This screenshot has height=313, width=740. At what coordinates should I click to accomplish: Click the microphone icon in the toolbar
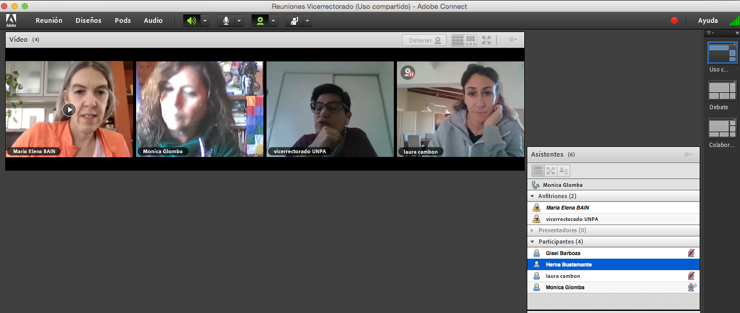tap(226, 21)
